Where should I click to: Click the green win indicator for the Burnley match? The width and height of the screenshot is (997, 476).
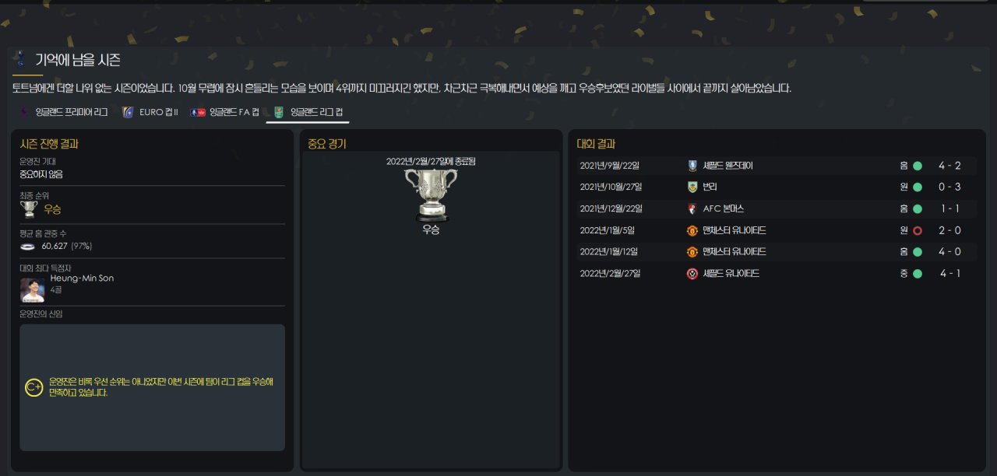click(x=917, y=187)
